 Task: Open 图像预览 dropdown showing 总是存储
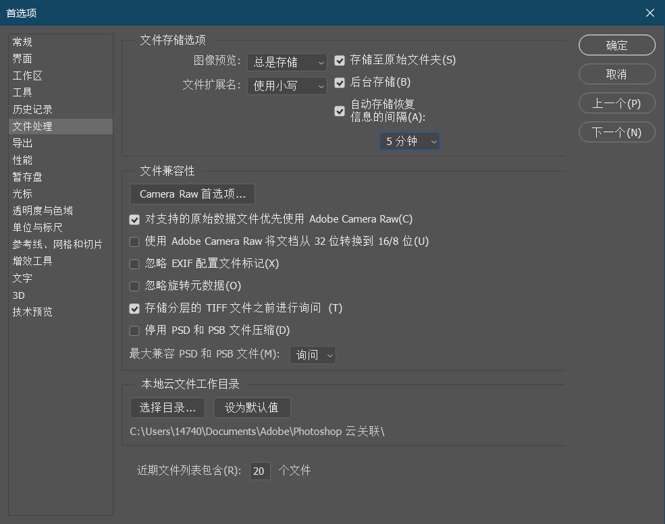pos(287,62)
